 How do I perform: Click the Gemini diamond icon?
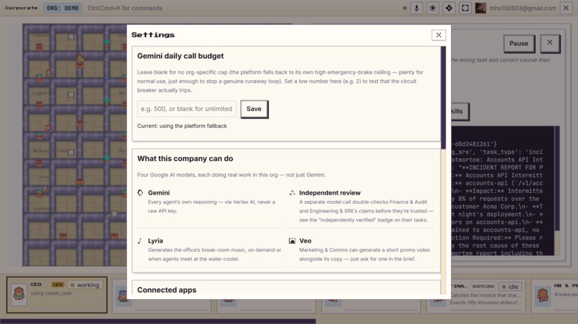[x=140, y=192]
